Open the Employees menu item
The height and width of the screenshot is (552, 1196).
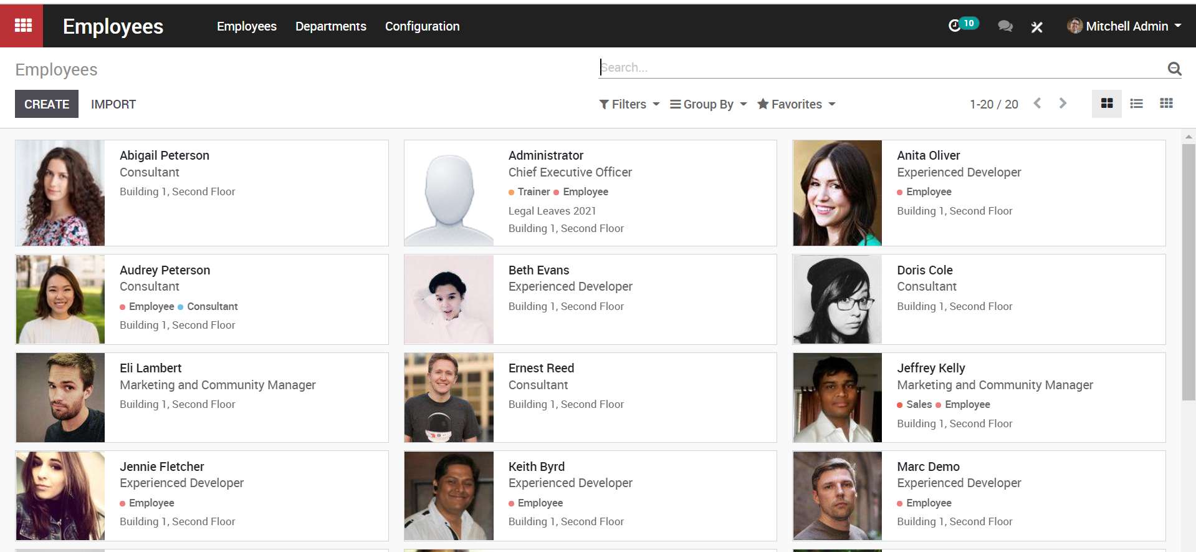246,26
